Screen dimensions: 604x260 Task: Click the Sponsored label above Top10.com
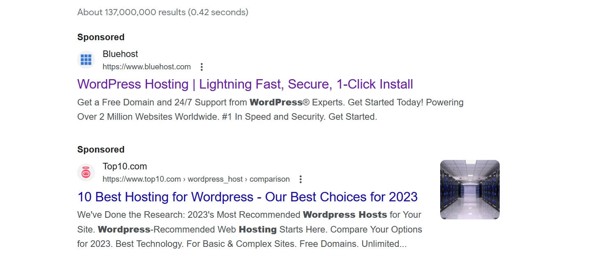(101, 150)
